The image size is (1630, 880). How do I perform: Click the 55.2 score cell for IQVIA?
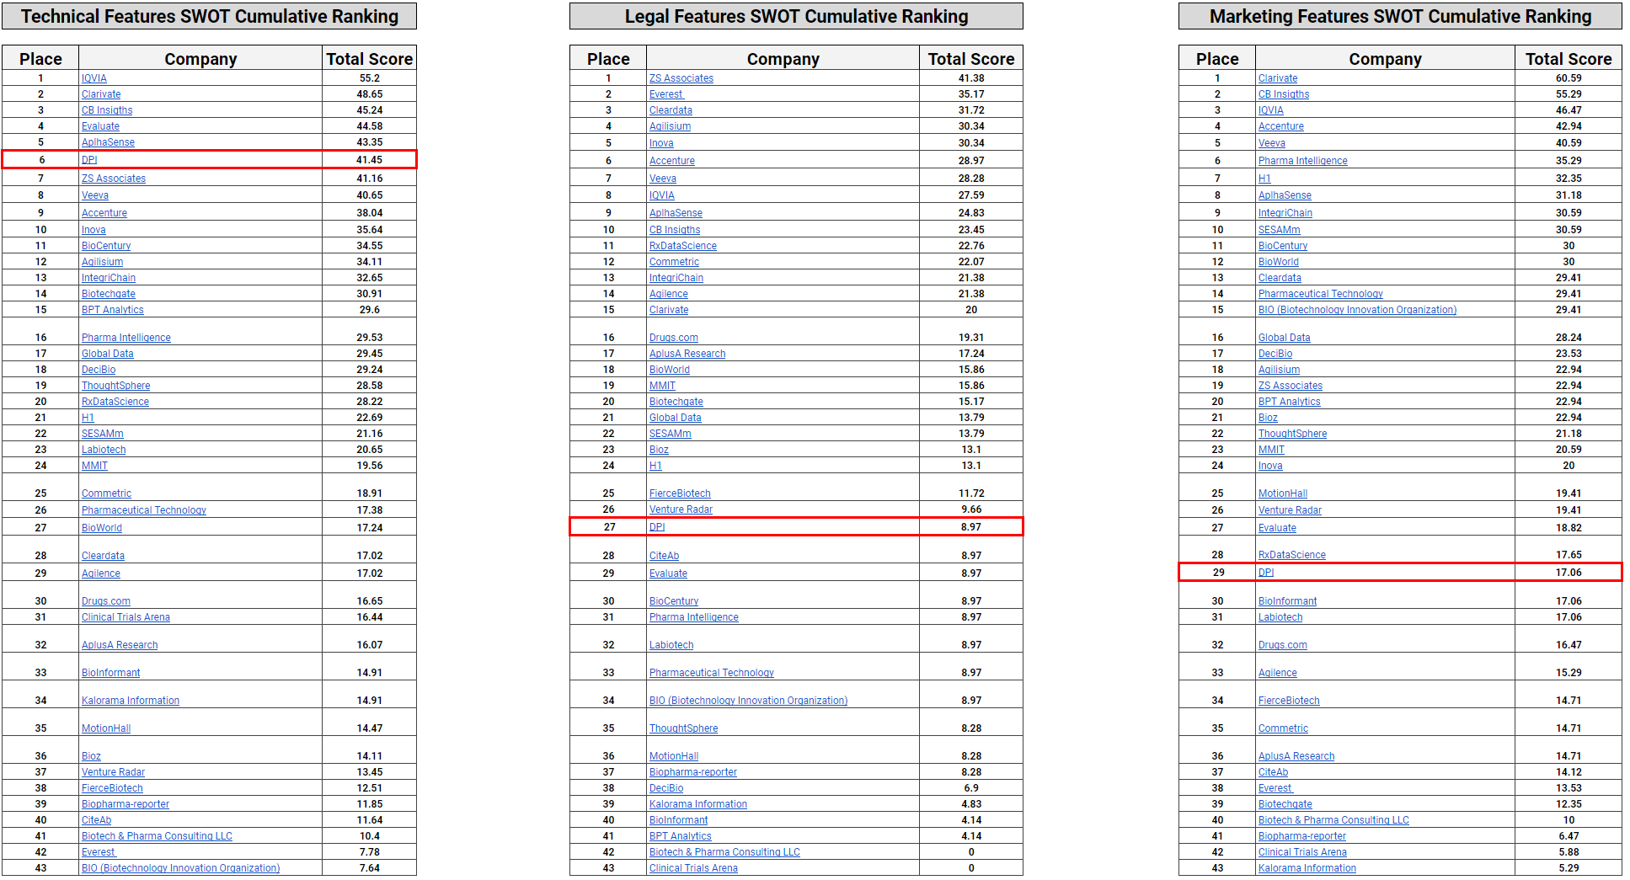coord(369,78)
